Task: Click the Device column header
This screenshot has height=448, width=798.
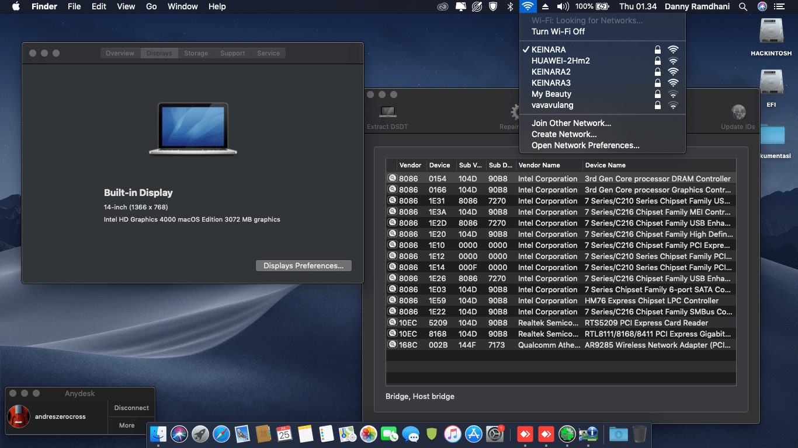Action: pyautogui.click(x=440, y=165)
